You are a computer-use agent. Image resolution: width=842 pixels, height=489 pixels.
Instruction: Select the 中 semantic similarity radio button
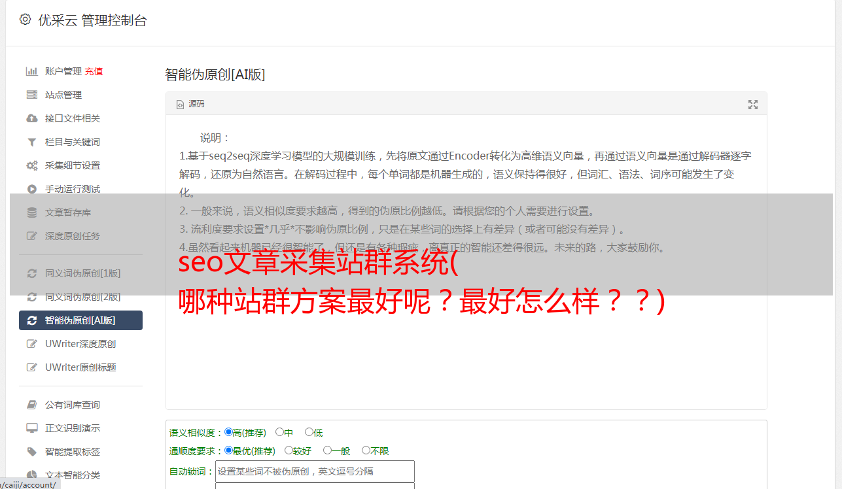(279, 432)
